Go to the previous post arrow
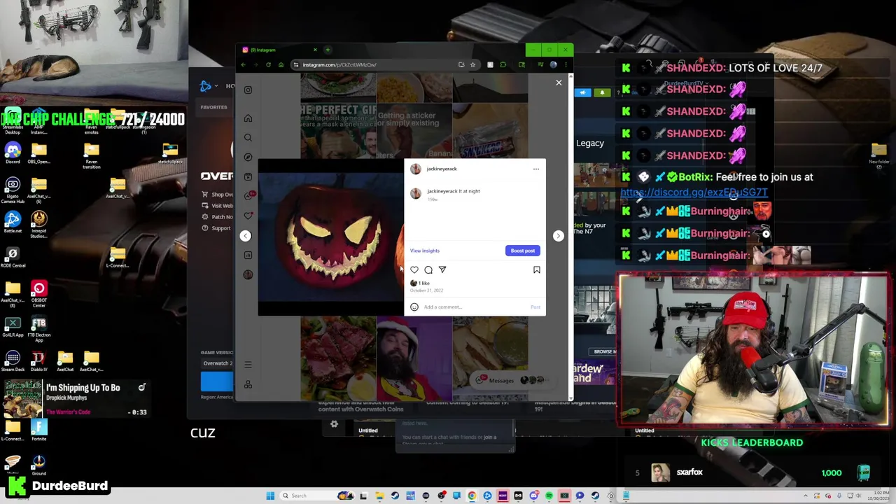This screenshot has width=896, height=504. [245, 236]
